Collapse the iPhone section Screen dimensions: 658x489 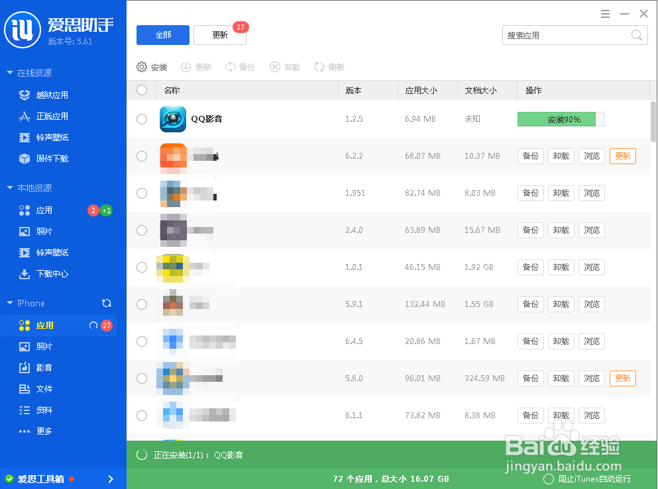pyautogui.click(x=10, y=303)
